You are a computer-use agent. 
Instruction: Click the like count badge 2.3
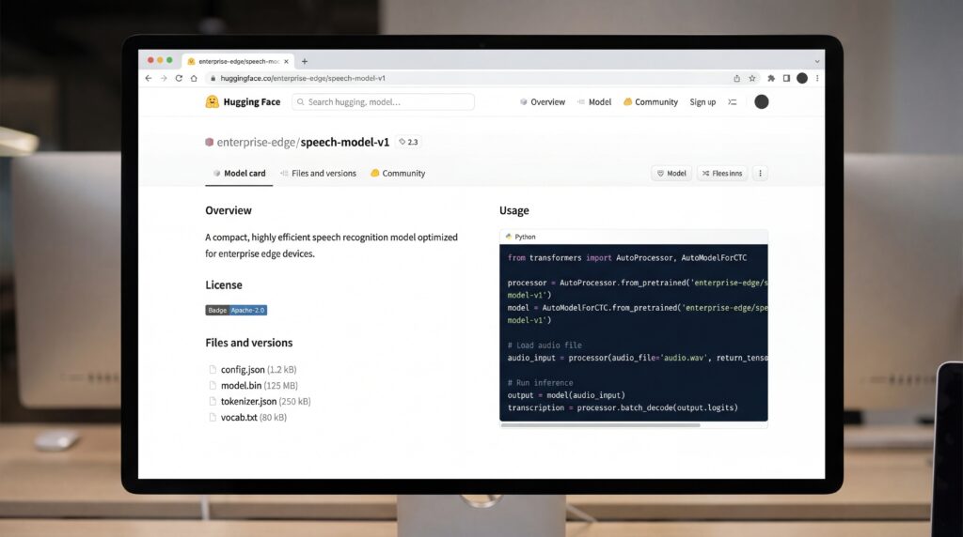click(x=408, y=142)
